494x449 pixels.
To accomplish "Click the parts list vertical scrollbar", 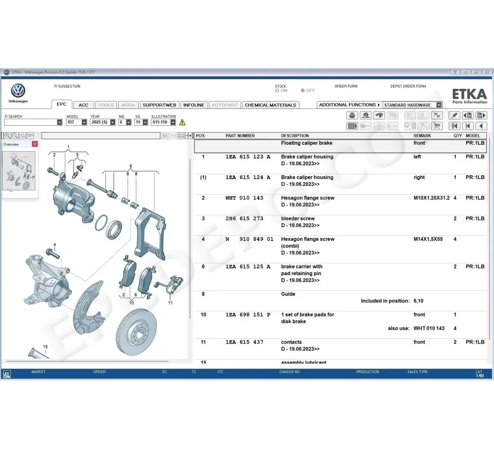I will (x=490, y=239).
